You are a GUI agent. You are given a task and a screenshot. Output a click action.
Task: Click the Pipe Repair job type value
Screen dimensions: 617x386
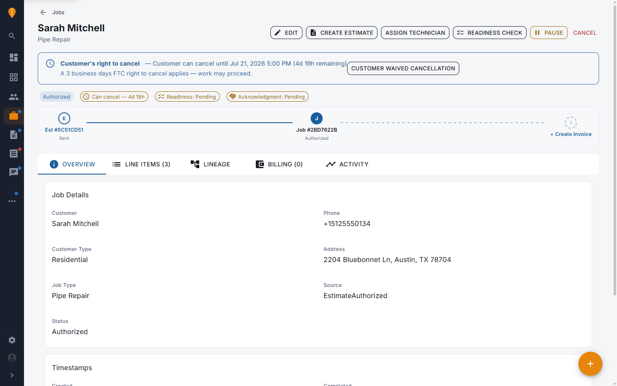(x=71, y=296)
